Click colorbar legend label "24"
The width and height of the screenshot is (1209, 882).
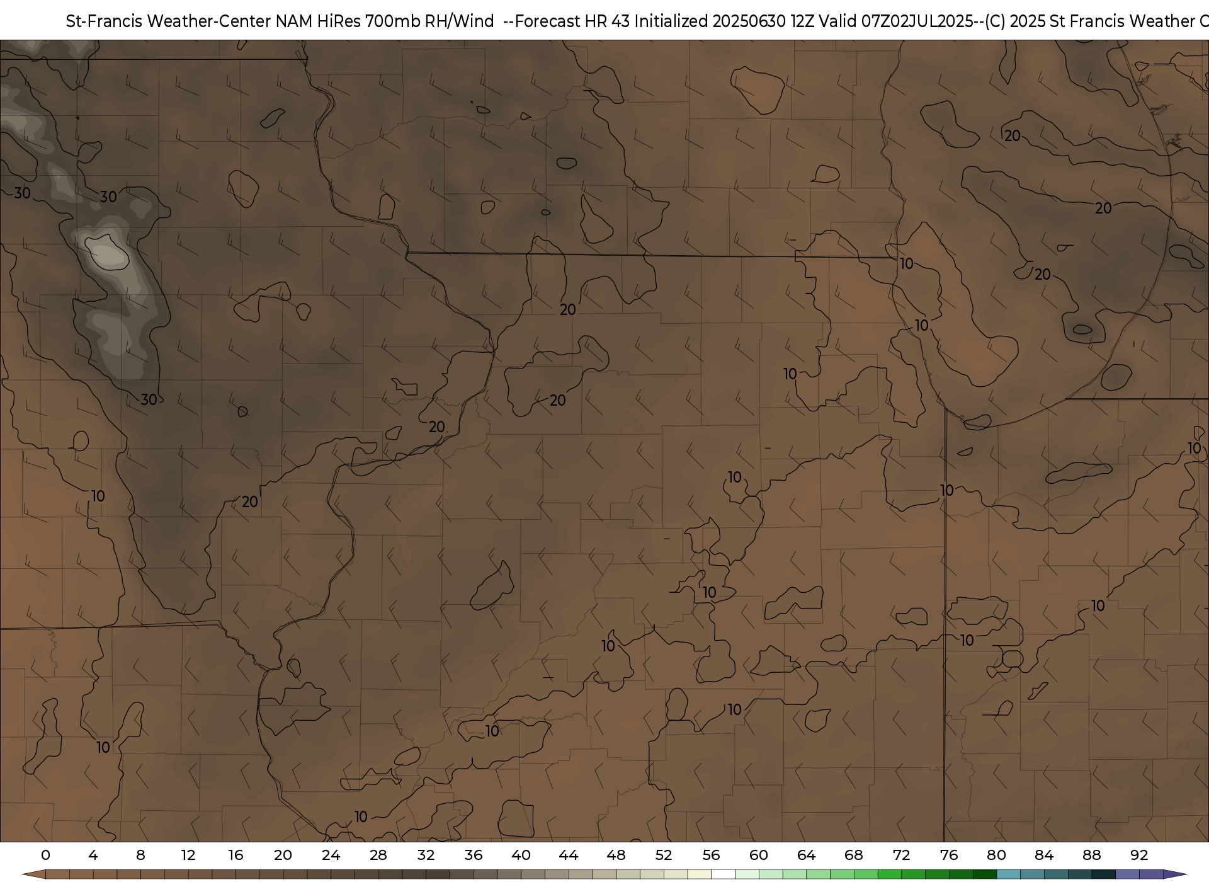(x=331, y=855)
